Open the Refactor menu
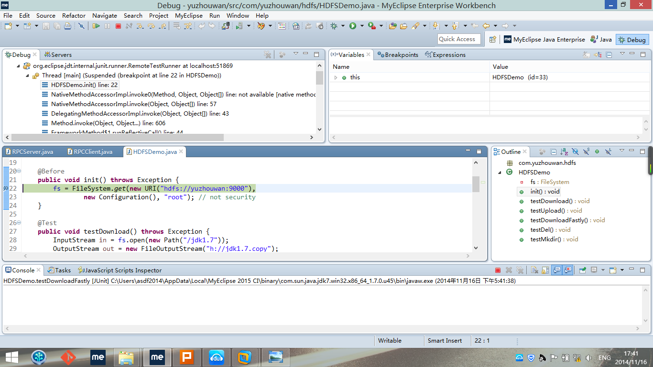This screenshot has width=653, height=367. point(74,15)
